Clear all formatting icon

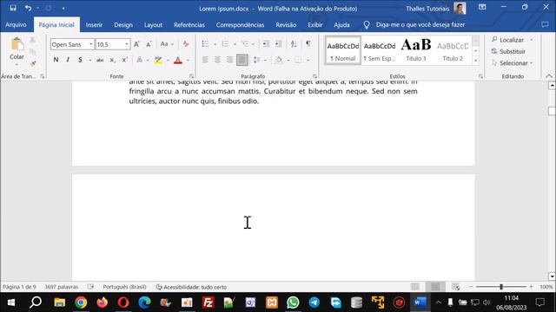pyautogui.click(x=185, y=44)
